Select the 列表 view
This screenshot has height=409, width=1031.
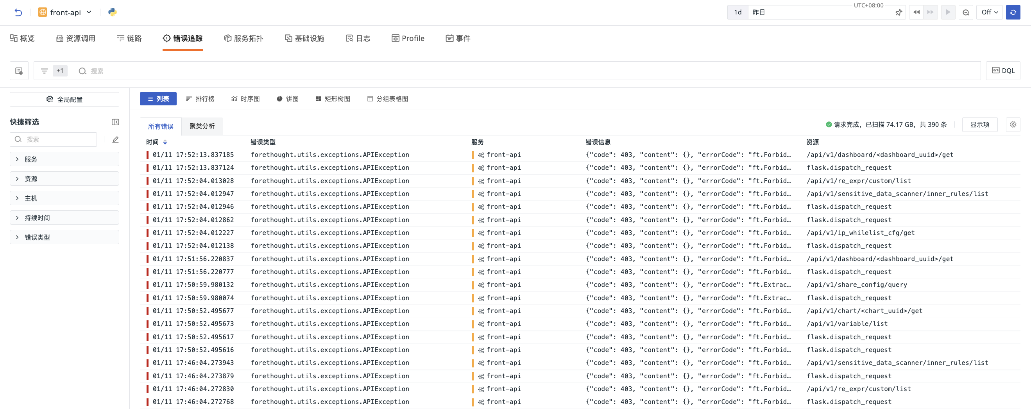[158, 99]
